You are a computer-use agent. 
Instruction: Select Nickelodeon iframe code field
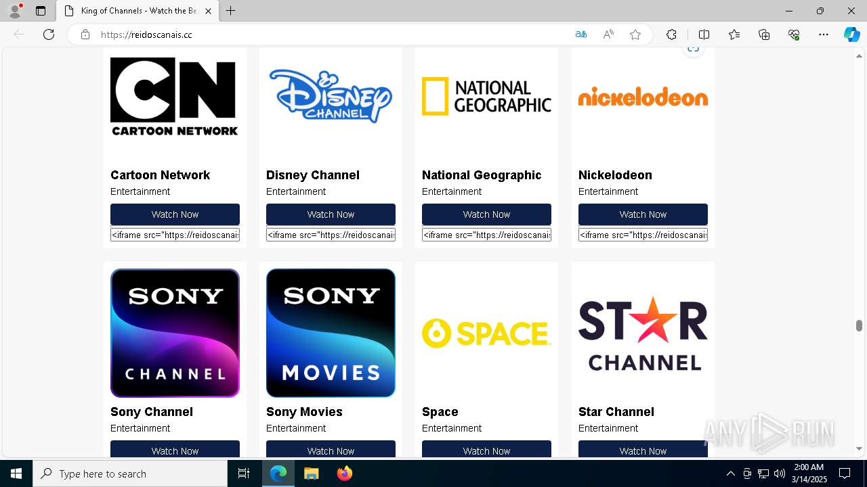643,235
